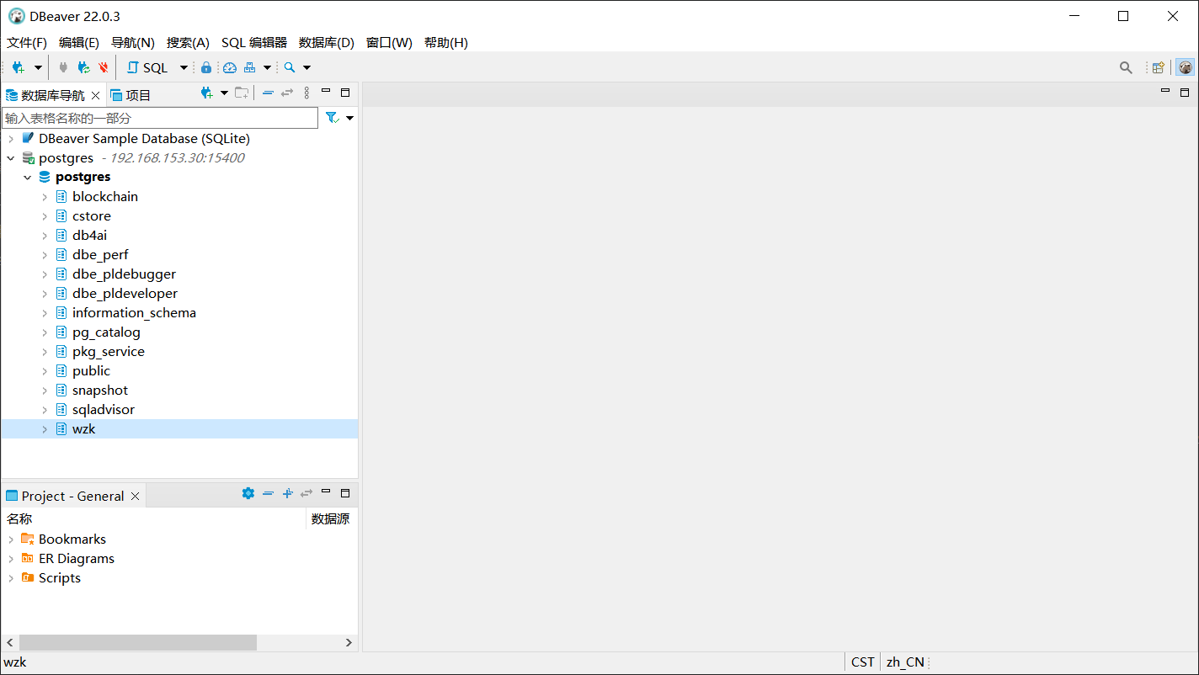The image size is (1199, 675).
Task: Open the project panel gear settings icon
Action: [x=248, y=493]
